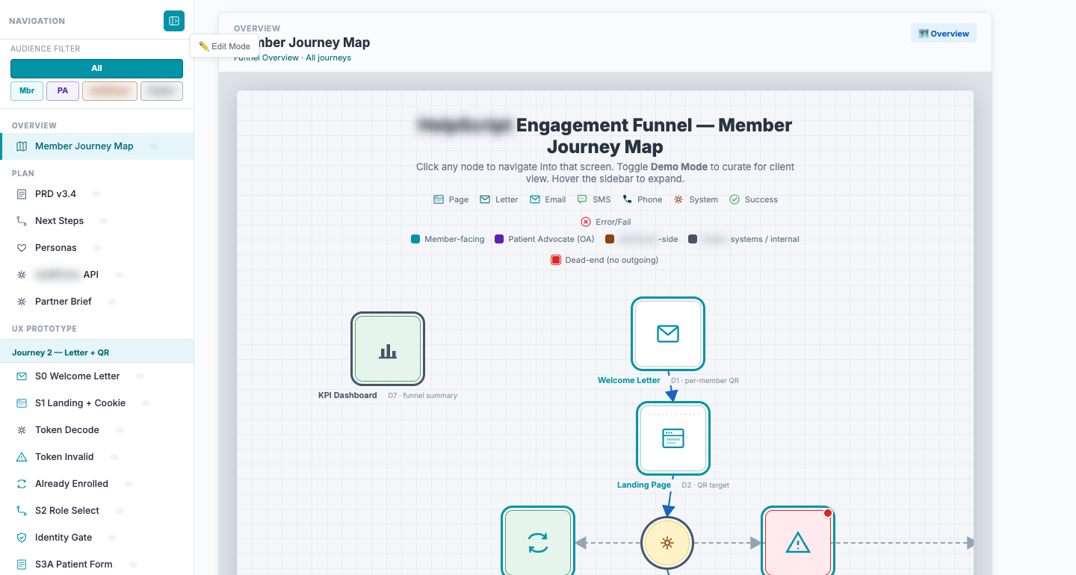Select the All audience filter
The height and width of the screenshot is (575, 1076).
[96, 69]
